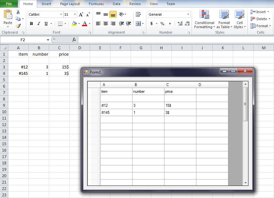Toggle Underline formatting

(46, 23)
